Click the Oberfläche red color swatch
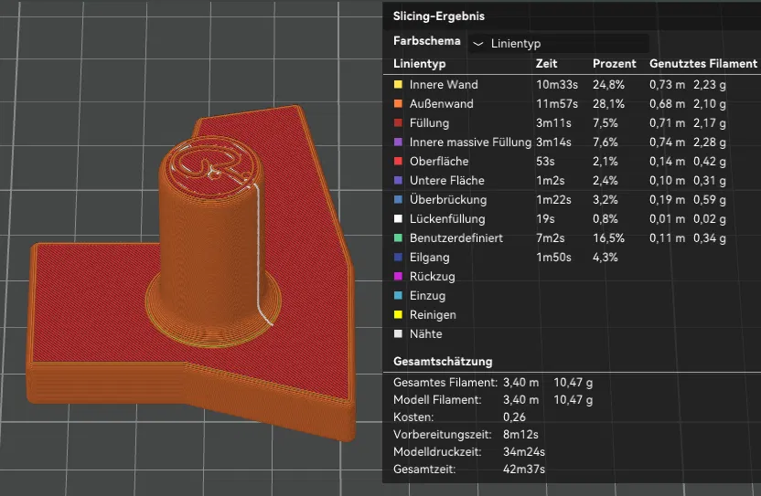Image resolution: width=761 pixels, height=496 pixels. click(398, 162)
